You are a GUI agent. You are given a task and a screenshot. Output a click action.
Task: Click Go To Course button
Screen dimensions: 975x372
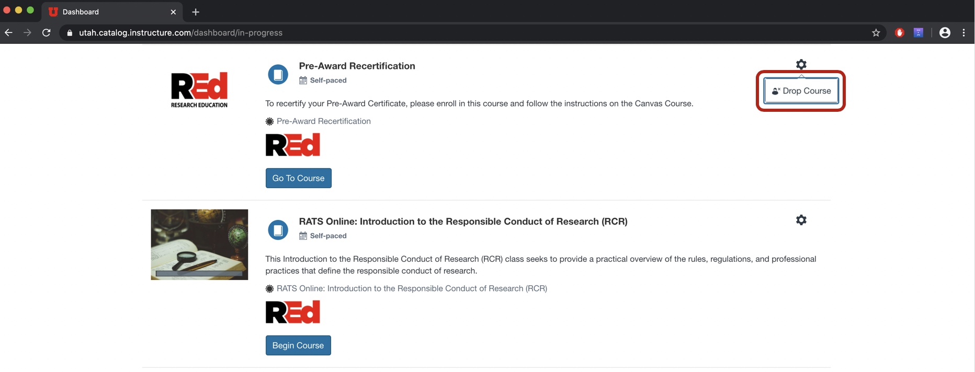298,178
